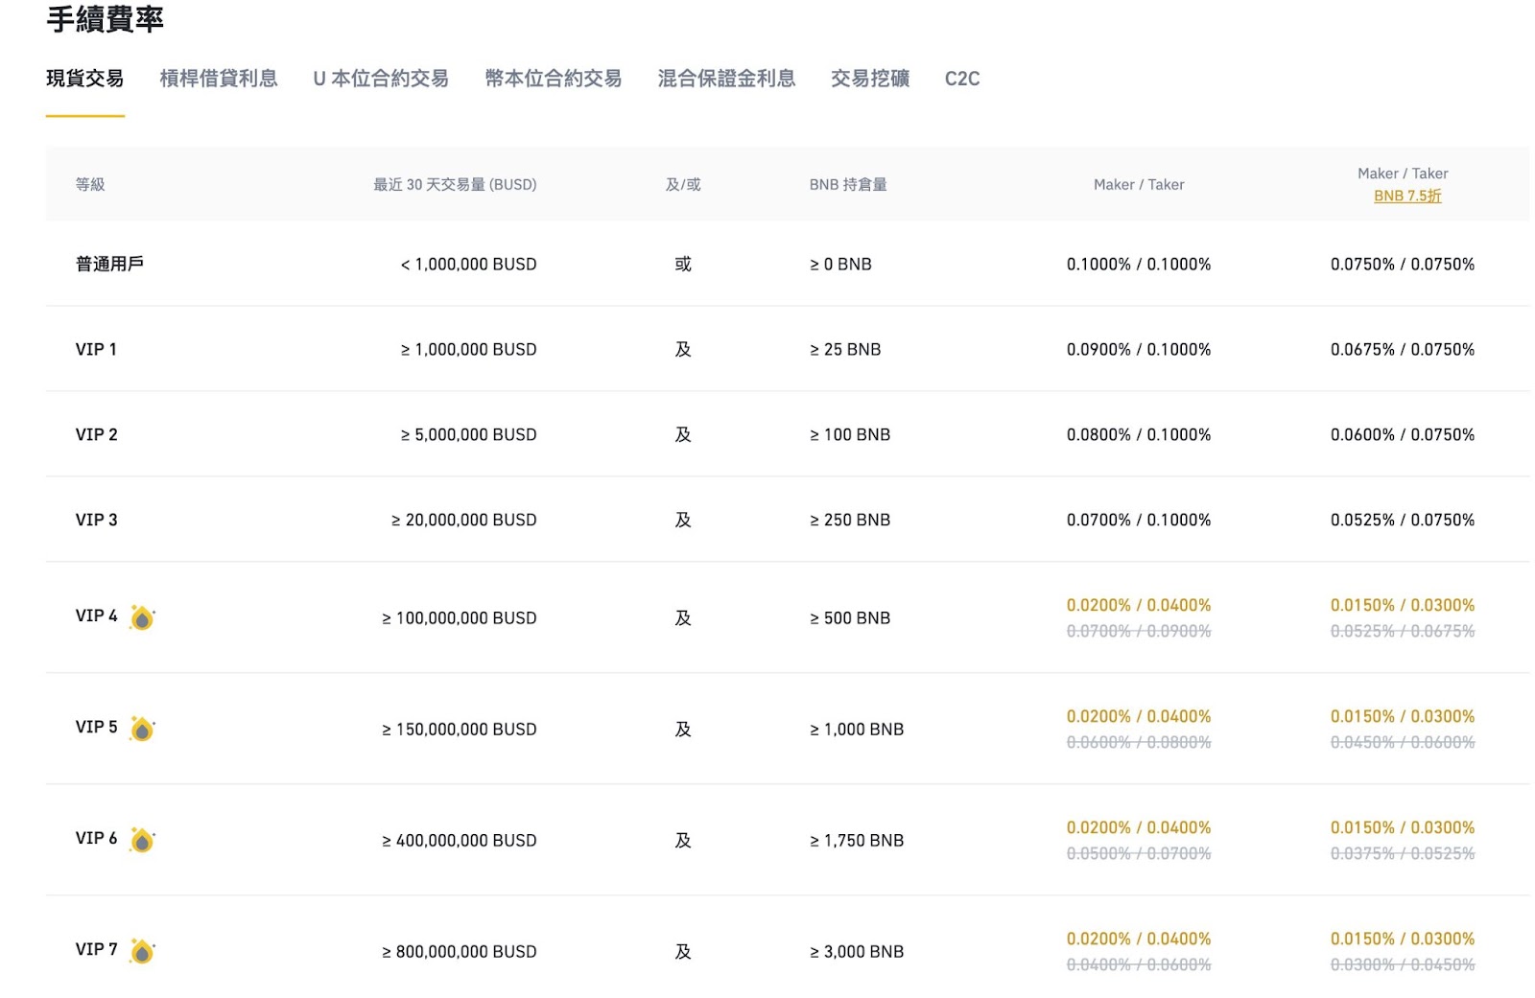Switch to the C2C tab

962,79
